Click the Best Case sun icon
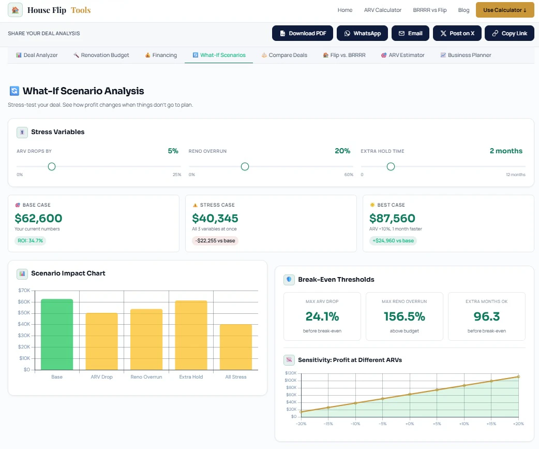The height and width of the screenshot is (449, 539). pyautogui.click(x=372, y=205)
